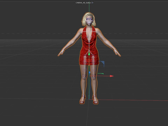Click the camera icon beside CINEMA_4D_Editor
This screenshot has height=126, width=168.
click(92, 3)
